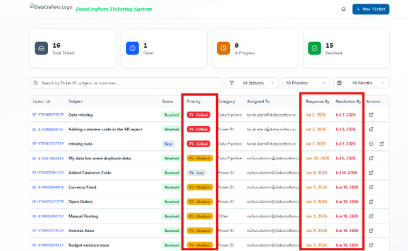Viewport: 408px width, 251px height.
Task: Click the Total Tickets count of 16
Action: (x=56, y=45)
